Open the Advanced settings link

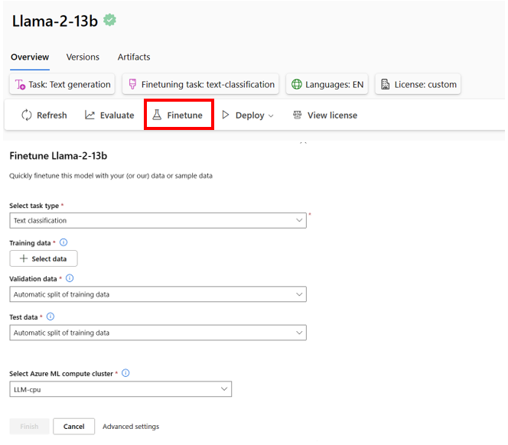(x=131, y=427)
